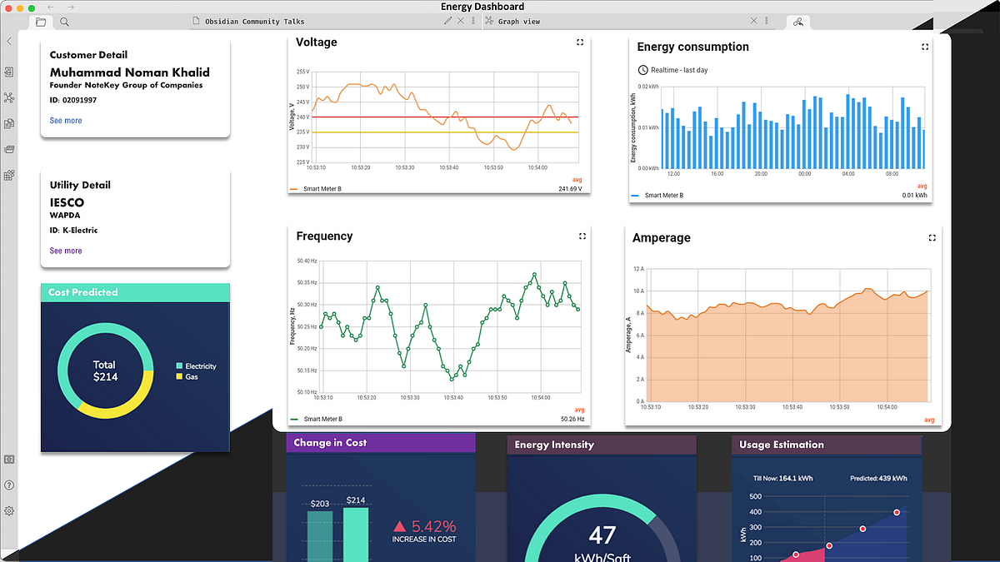The width and height of the screenshot is (1000, 562).
Task: Click the pencil icon to edit the note
Action: coord(447,19)
